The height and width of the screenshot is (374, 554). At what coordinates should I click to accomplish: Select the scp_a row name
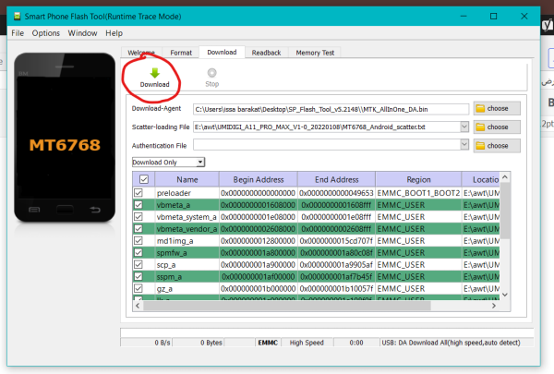click(x=166, y=265)
